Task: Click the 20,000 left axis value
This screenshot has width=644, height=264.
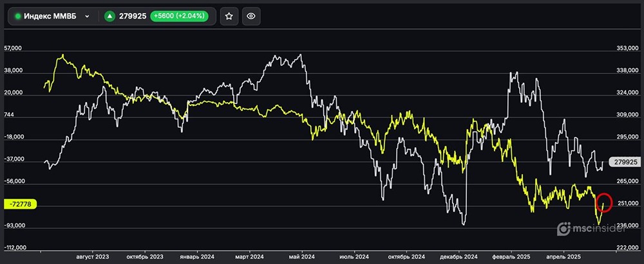Action: (13, 92)
